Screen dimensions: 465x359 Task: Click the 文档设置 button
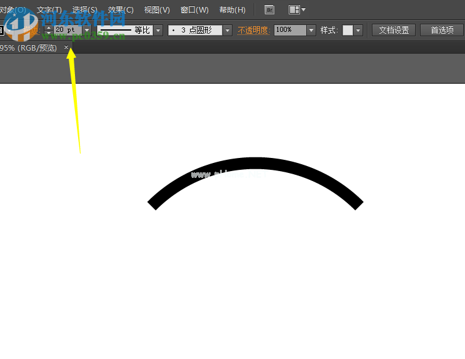point(394,30)
